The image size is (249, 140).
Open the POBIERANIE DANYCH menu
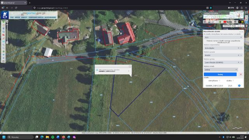point(36,17)
